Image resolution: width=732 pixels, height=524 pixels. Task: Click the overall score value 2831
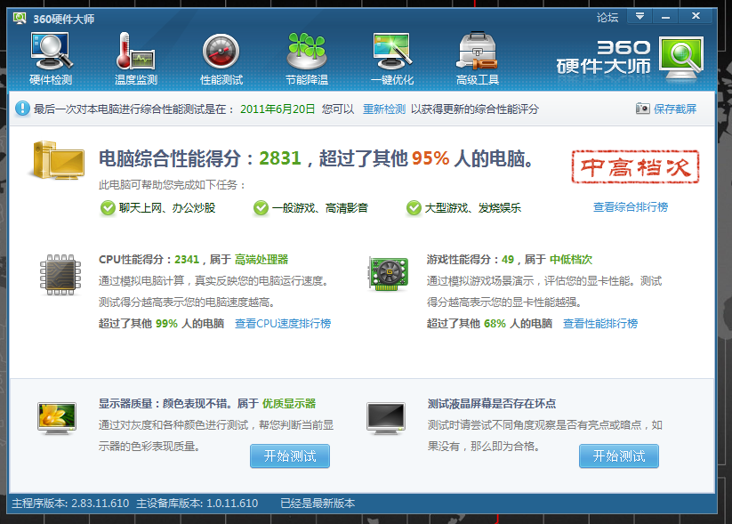[x=280, y=158]
